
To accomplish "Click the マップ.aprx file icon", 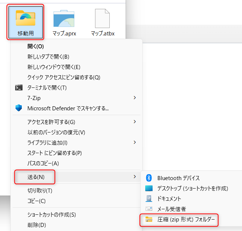I will click(x=64, y=18).
